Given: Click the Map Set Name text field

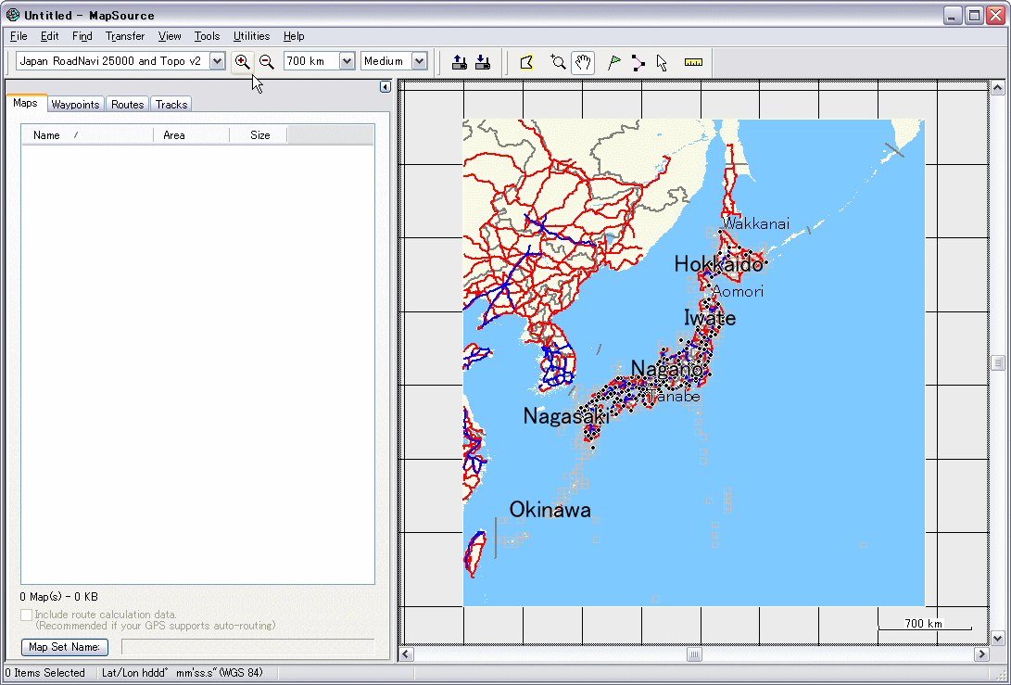Looking at the screenshot, I should coord(247,647).
